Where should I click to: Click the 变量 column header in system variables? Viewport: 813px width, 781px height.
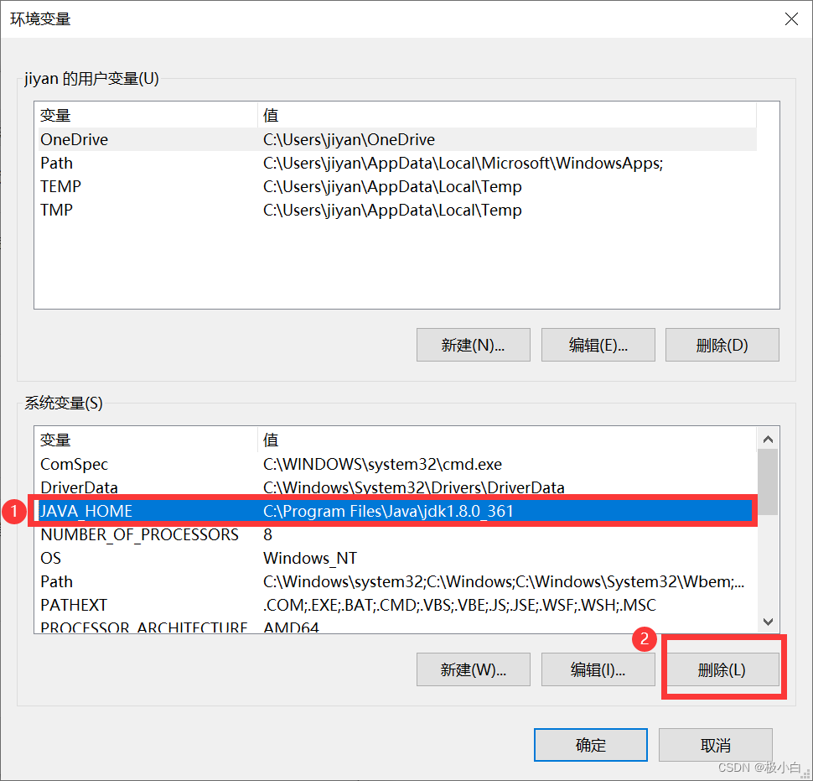[148, 440]
